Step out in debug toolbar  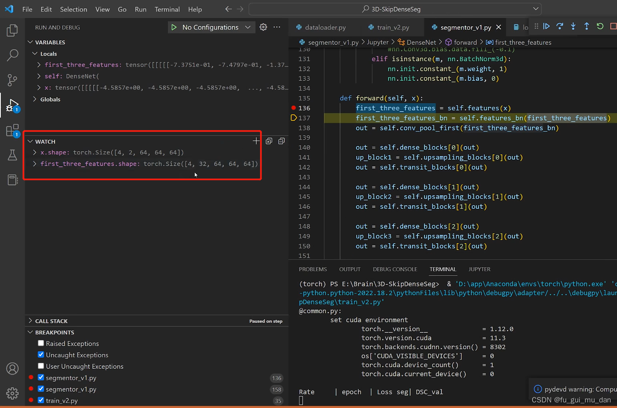pyautogui.click(x=587, y=26)
